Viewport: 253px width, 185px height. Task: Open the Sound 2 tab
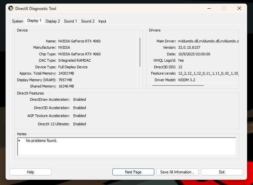click(88, 21)
